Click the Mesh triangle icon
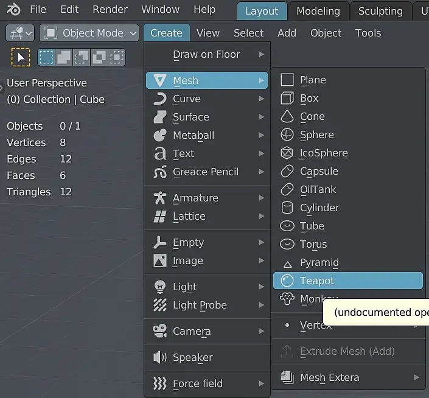 coord(160,80)
